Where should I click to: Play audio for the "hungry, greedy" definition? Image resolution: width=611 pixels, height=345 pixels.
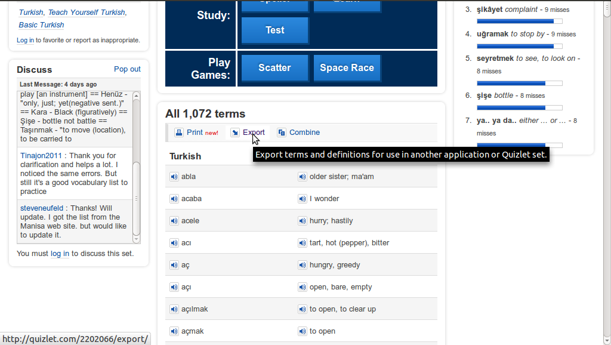[x=303, y=264]
